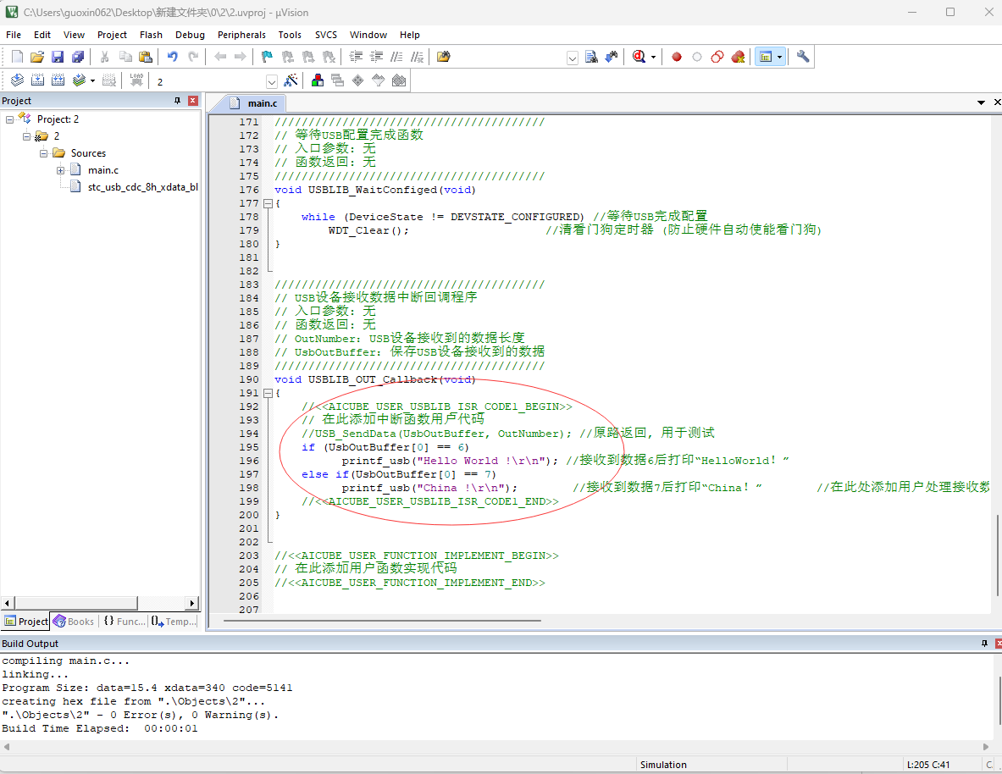The height and width of the screenshot is (774, 1002).
Task: Collapse the code fold at line 177
Action: (x=268, y=203)
